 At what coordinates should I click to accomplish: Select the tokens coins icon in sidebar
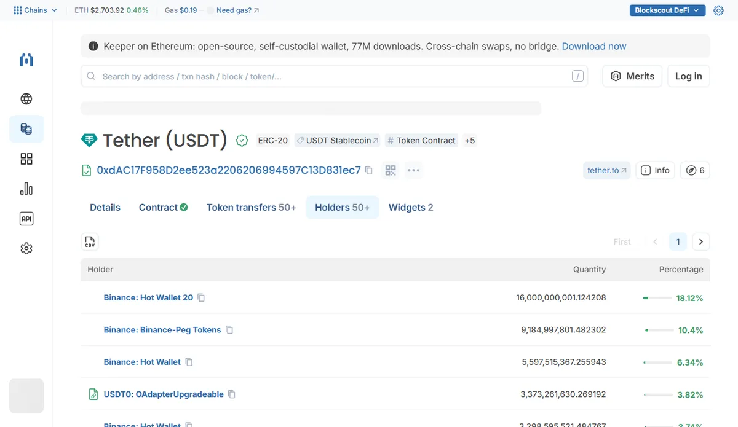(x=26, y=129)
